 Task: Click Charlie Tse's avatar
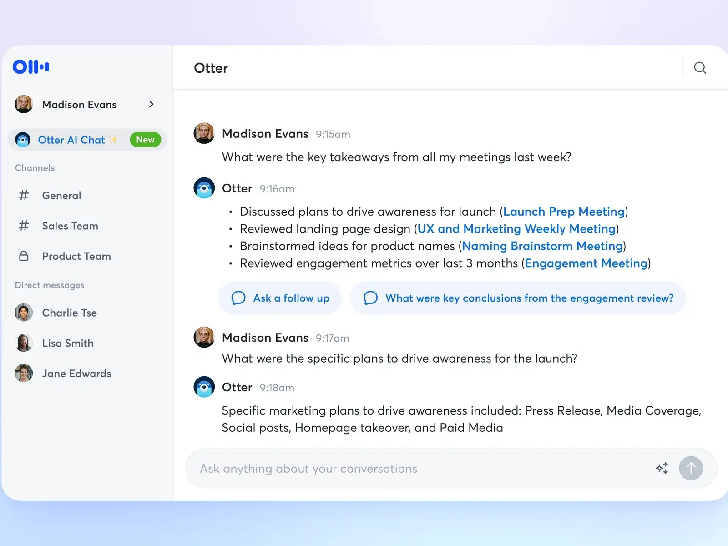pyautogui.click(x=24, y=313)
